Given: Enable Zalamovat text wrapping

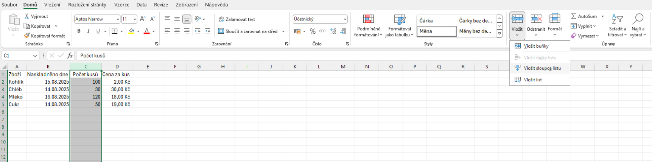Looking at the screenshot, I should click(x=237, y=19).
